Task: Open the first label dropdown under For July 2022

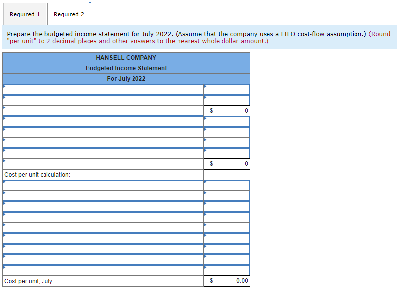Action: [x=99, y=90]
